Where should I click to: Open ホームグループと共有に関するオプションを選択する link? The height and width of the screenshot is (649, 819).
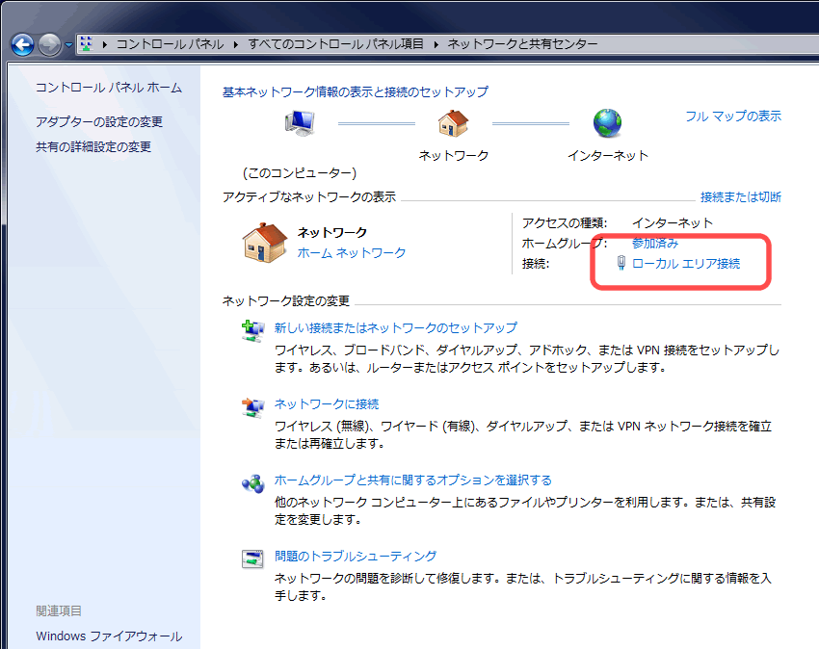tap(413, 480)
